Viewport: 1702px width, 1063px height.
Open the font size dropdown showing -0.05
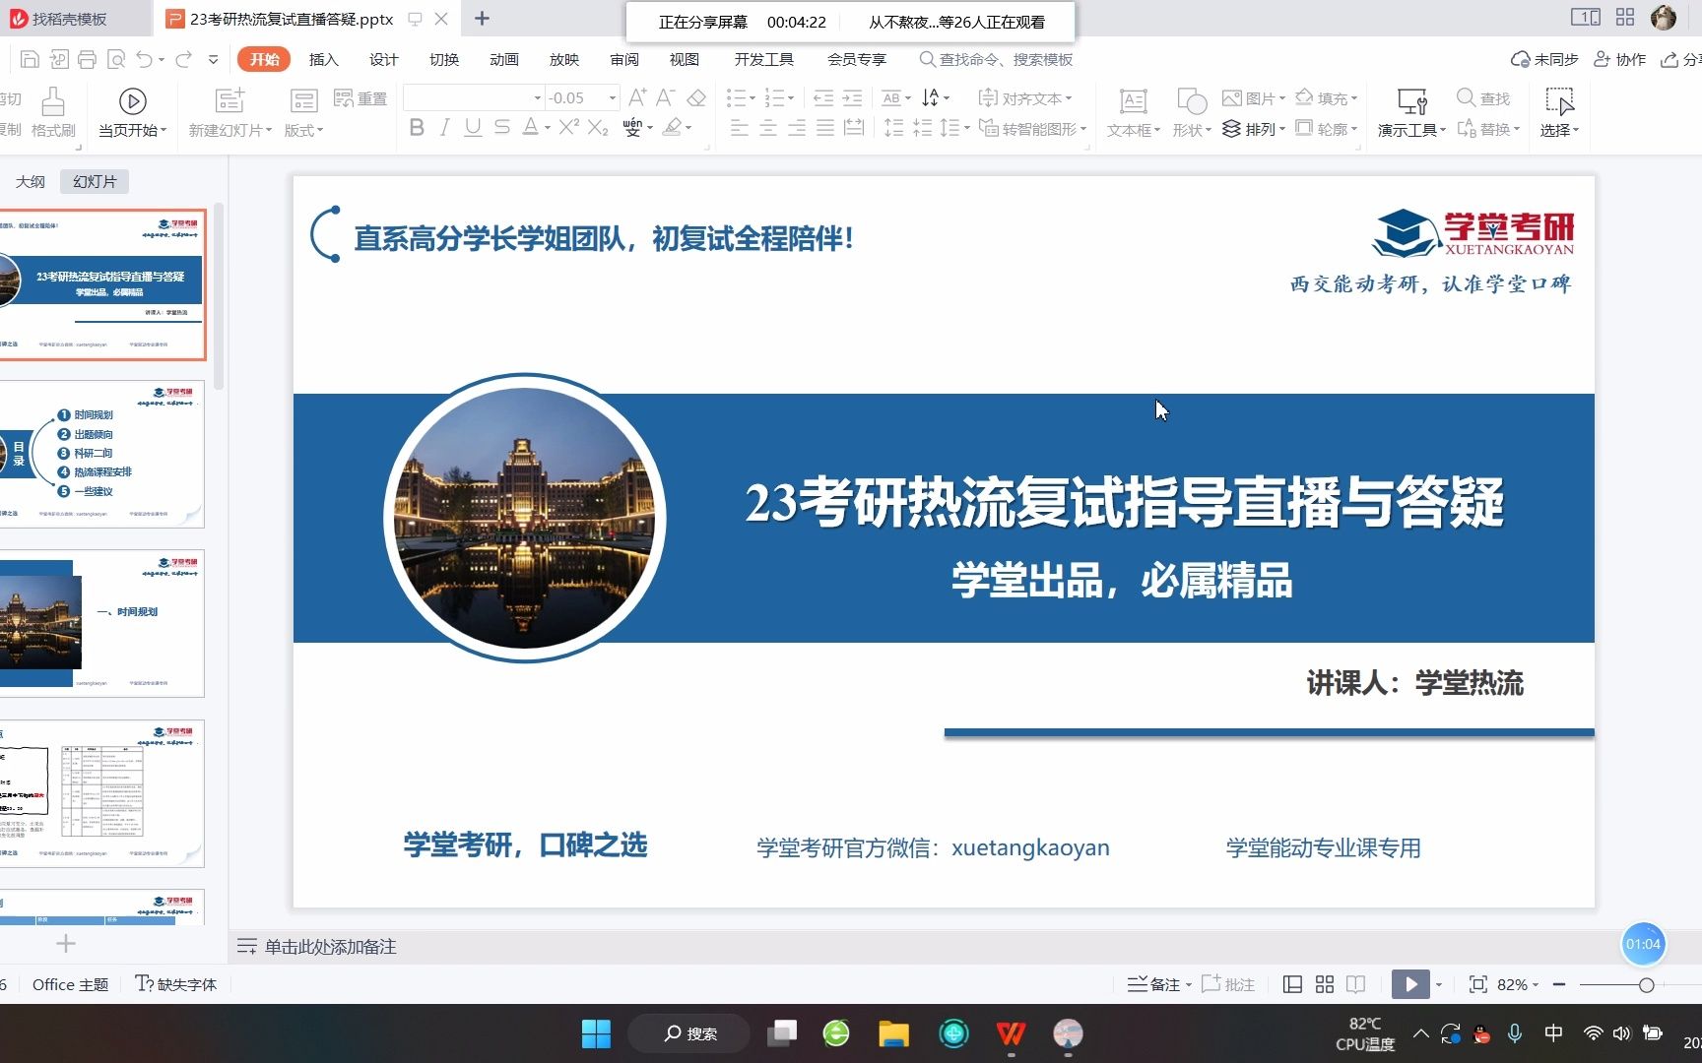point(613,97)
